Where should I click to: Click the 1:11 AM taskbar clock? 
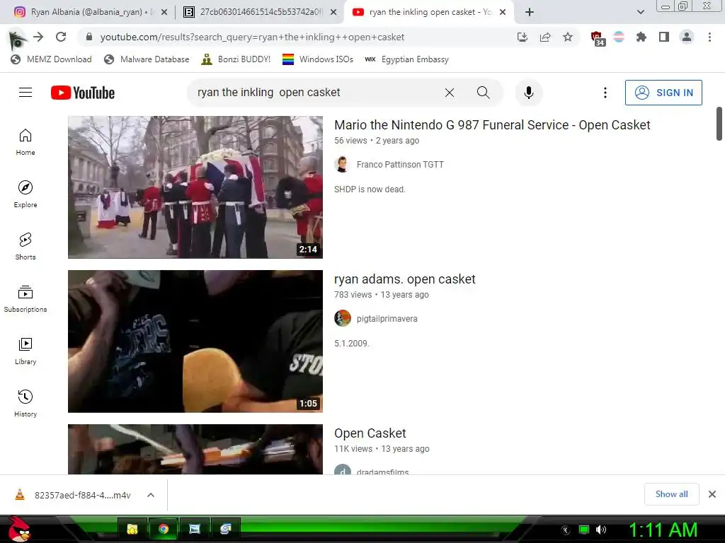[x=663, y=530]
